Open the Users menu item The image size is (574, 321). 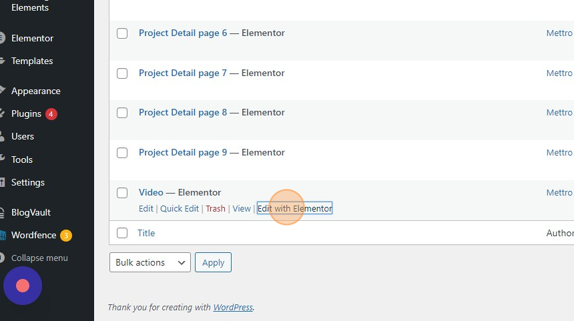click(23, 136)
